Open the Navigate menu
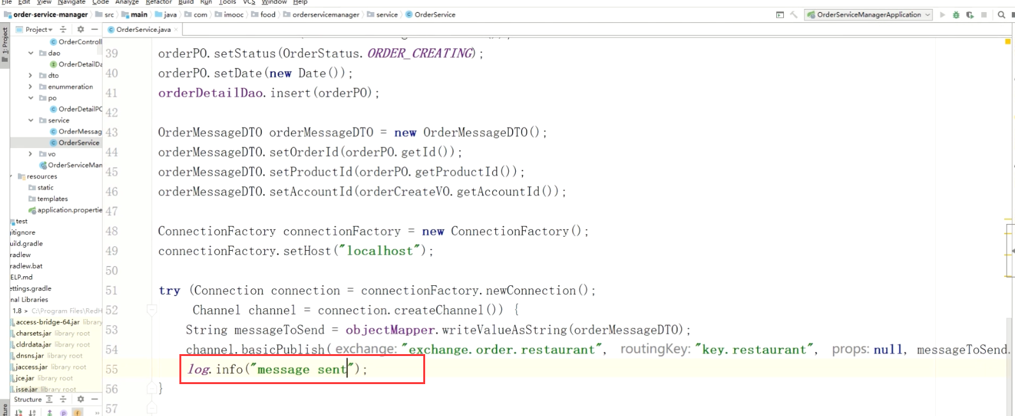The width and height of the screenshot is (1015, 416). coord(71,3)
